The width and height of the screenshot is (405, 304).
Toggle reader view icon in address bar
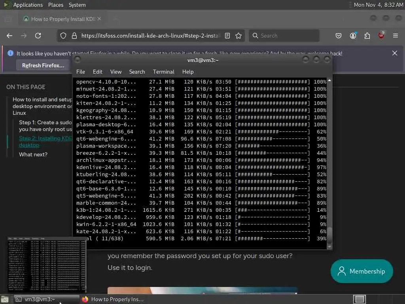tap(227, 36)
